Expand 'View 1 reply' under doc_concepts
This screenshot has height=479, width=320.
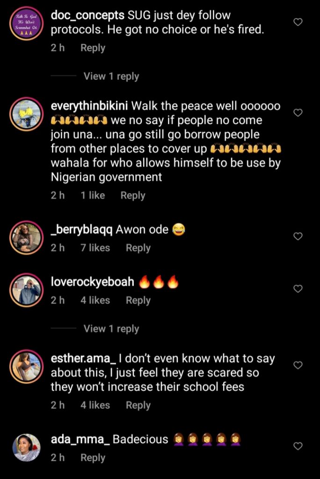111,76
